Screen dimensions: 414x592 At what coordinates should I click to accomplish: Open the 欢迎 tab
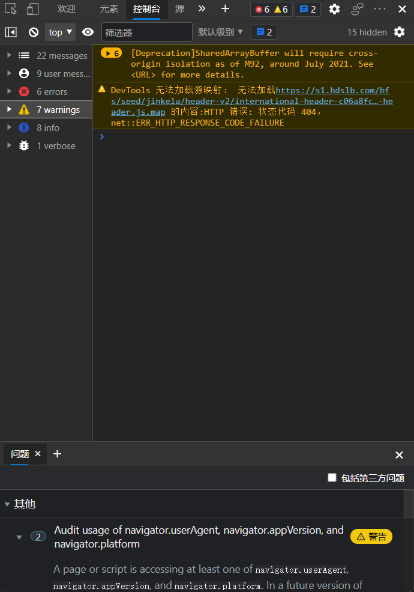pyautogui.click(x=67, y=8)
